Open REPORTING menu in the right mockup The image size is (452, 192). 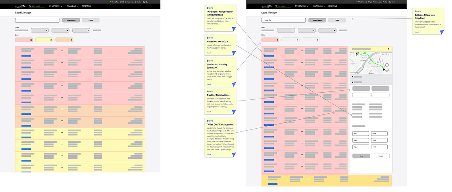[x=333, y=6]
